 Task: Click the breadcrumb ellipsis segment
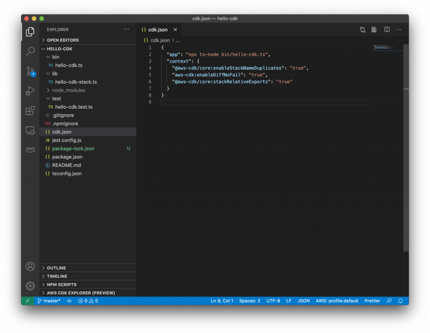[178, 40]
